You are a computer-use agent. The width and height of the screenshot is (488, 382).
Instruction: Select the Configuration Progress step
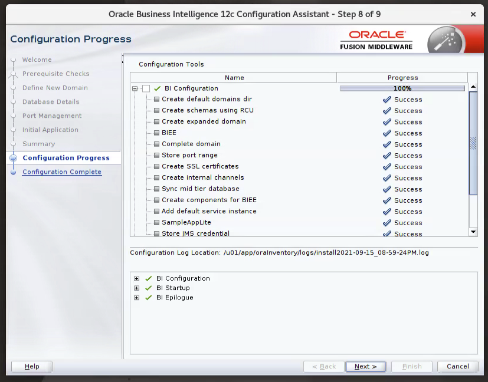[x=66, y=158]
